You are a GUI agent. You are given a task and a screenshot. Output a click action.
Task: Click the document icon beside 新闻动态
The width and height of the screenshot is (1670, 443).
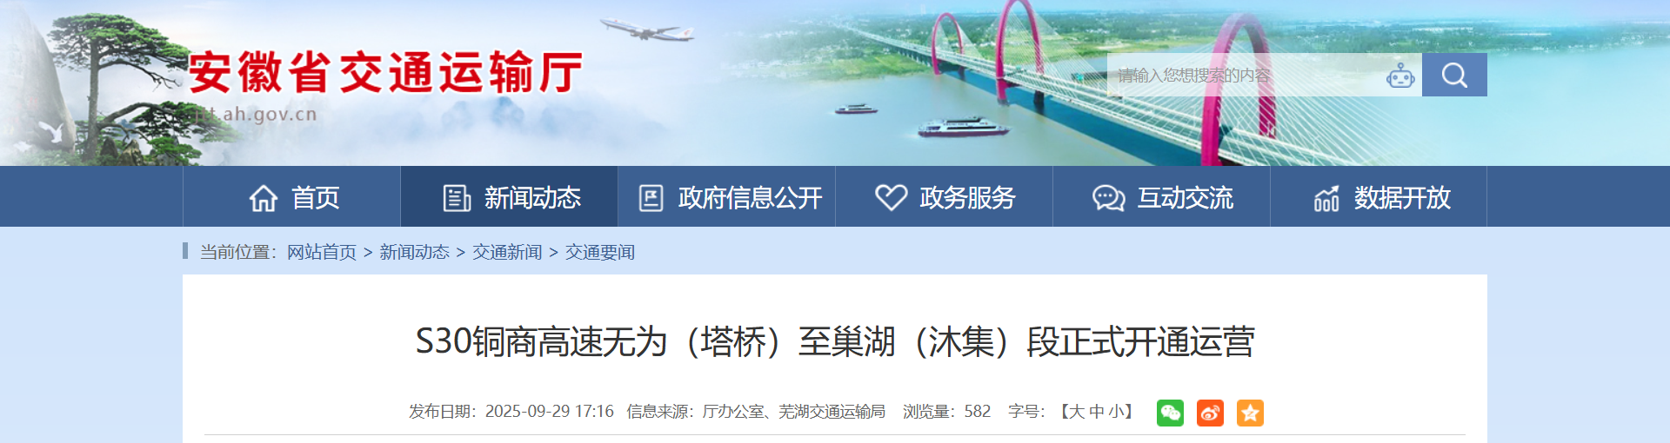pos(457,198)
